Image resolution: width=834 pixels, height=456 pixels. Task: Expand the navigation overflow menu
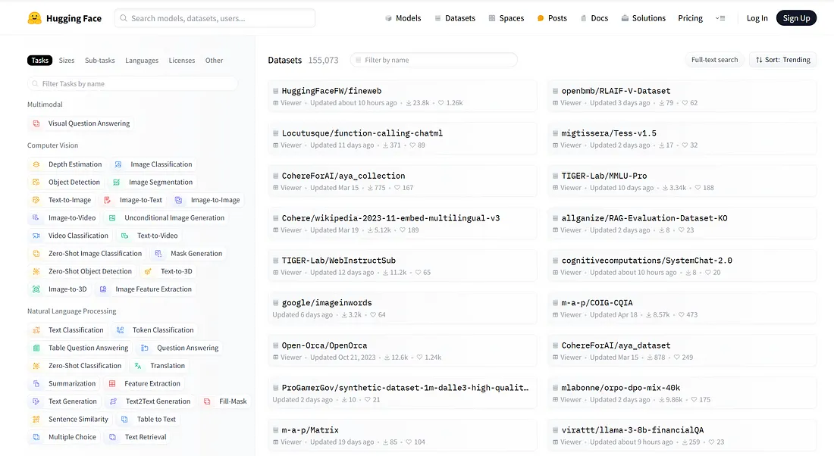(720, 18)
